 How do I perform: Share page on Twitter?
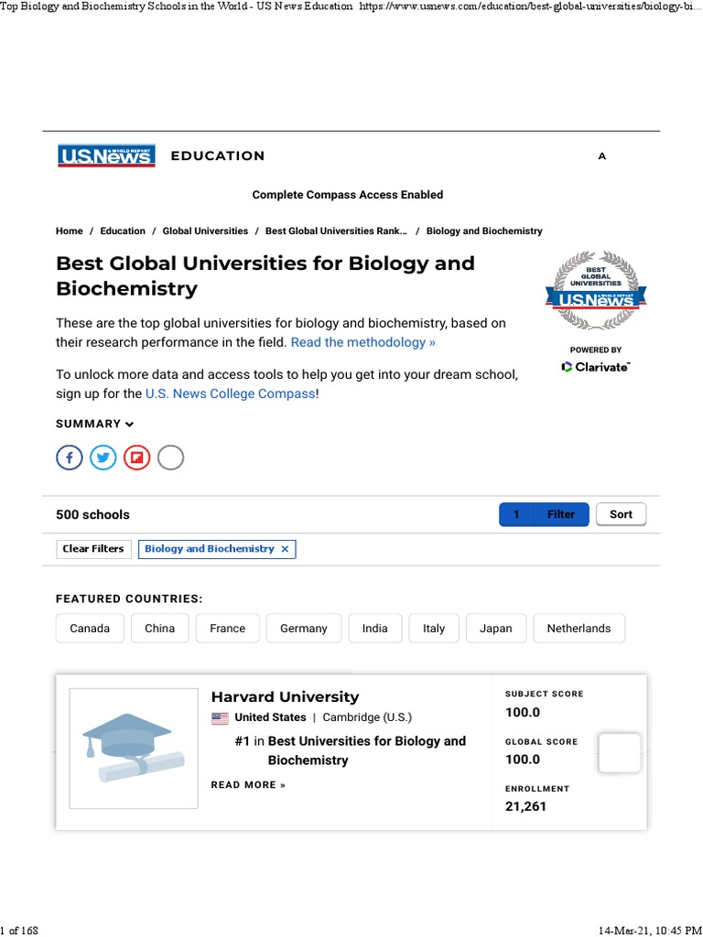103,458
